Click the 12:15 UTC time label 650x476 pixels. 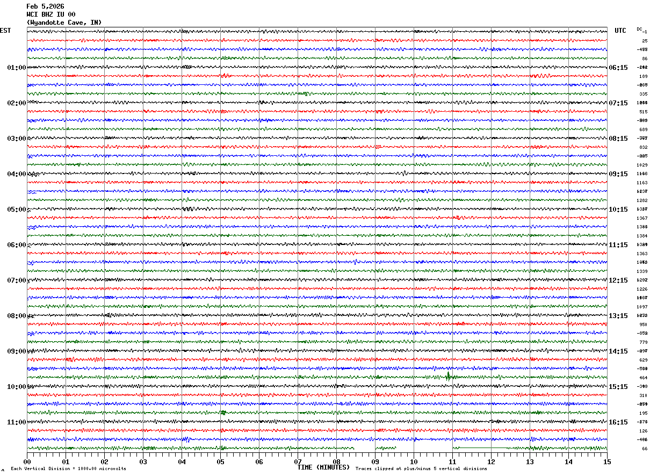click(618, 280)
